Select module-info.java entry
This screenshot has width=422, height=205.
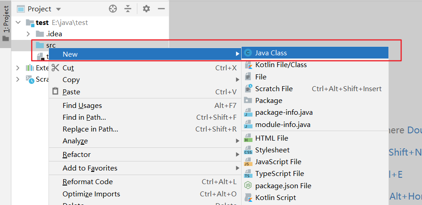point(315,125)
